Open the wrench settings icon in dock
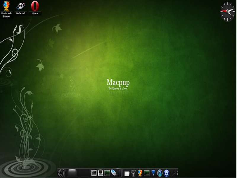 click(x=173, y=173)
